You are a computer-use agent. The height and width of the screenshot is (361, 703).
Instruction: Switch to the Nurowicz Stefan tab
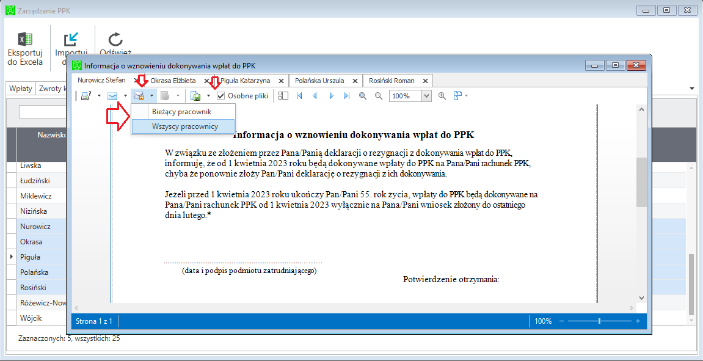(101, 80)
